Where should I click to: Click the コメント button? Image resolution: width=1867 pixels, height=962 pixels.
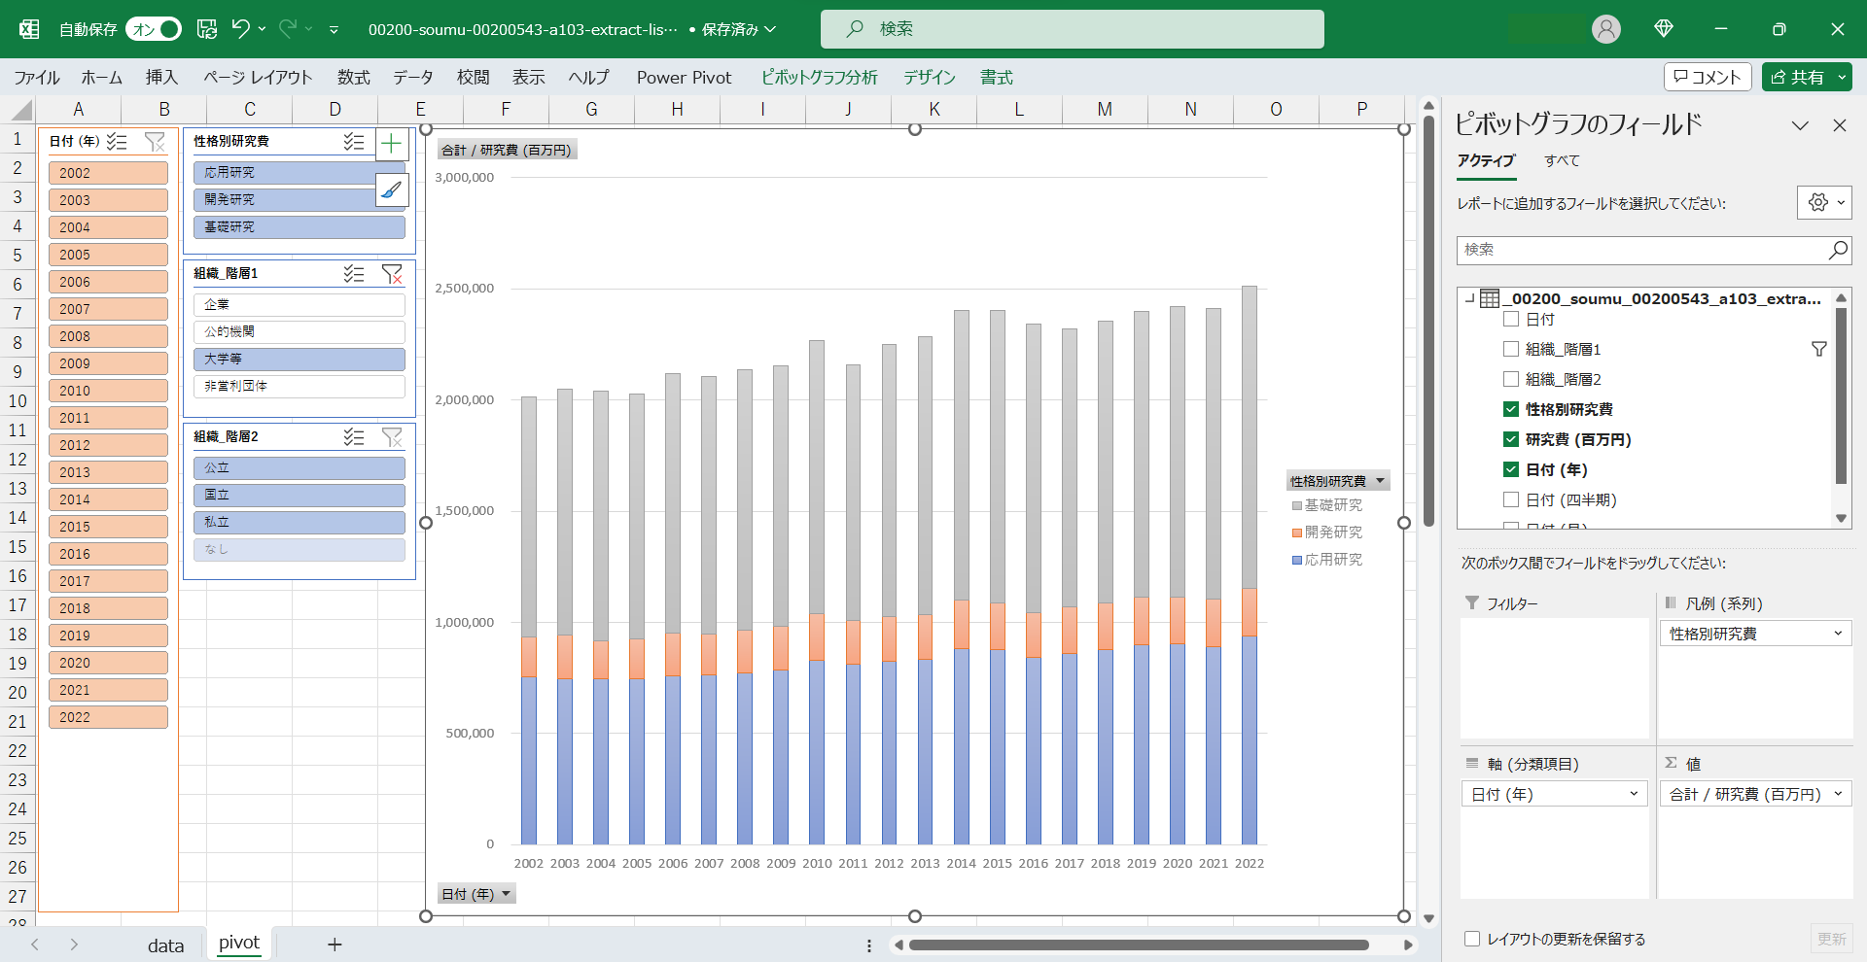coord(1708,77)
